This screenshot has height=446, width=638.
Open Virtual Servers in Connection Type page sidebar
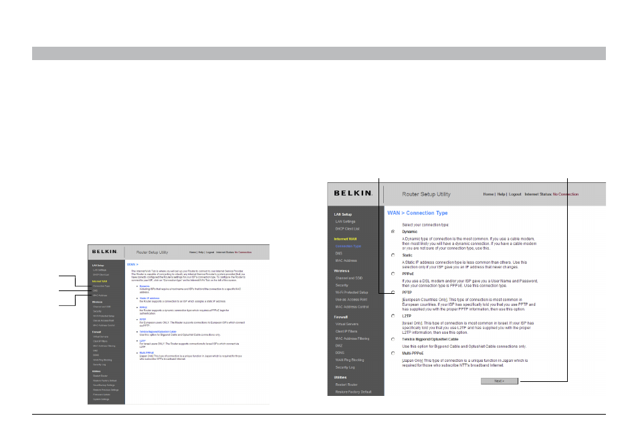[346, 324]
